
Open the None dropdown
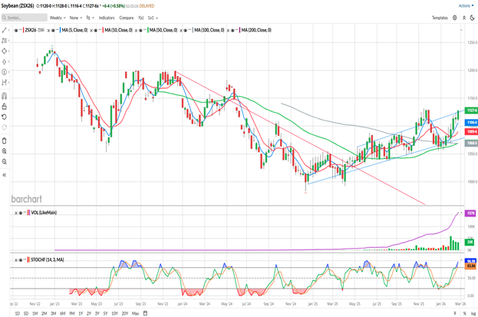tap(76, 18)
